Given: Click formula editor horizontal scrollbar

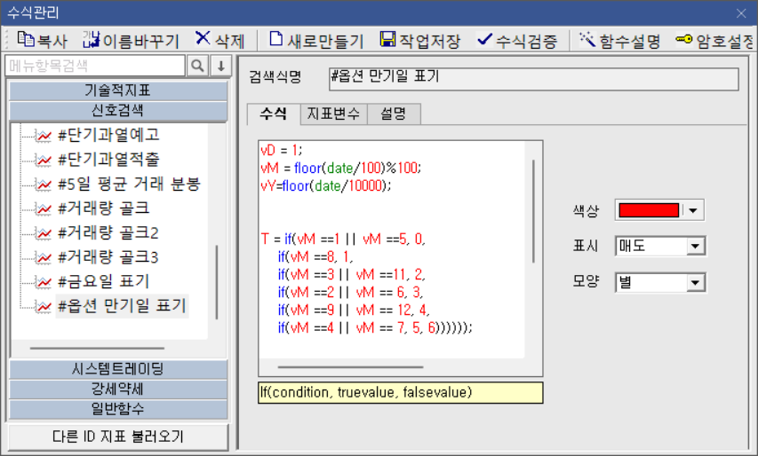Looking at the screenshot, I should tap(350, 367).
